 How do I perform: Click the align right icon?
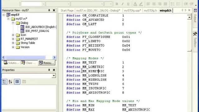click(160, 4)
